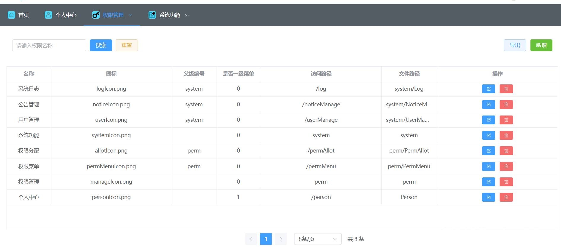The height and width of the screenshot is (247, 561).
Task: Click the 文件路径 column header
Action: [409, 74]
